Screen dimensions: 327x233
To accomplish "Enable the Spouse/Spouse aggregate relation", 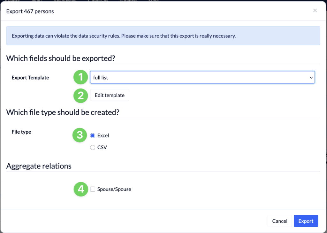I will tap(93, 189).
